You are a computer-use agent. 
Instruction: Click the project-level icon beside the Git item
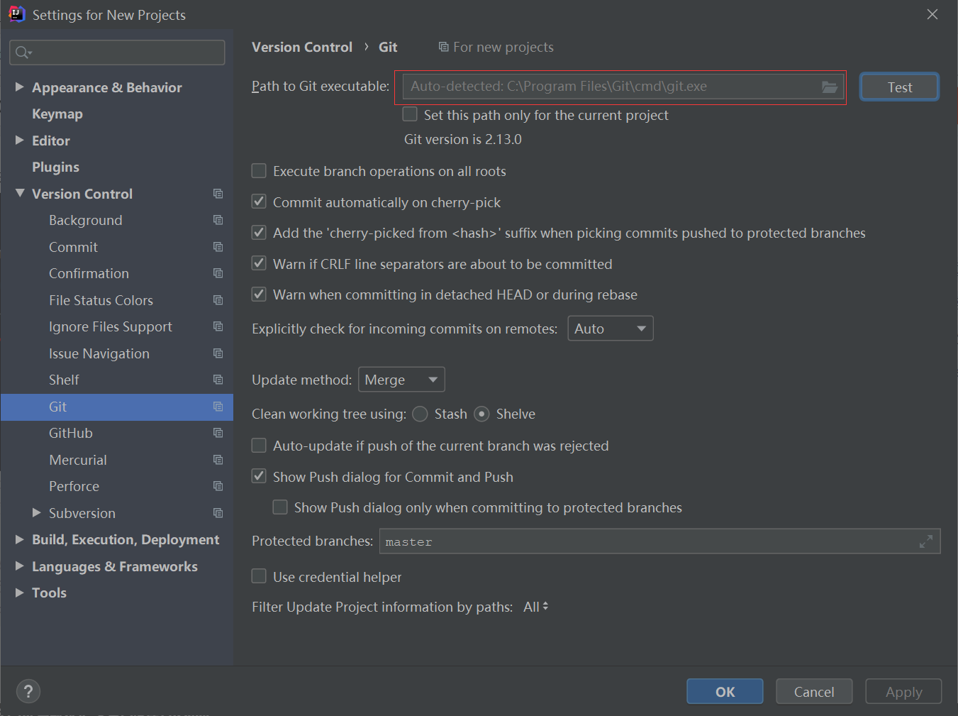218,407
